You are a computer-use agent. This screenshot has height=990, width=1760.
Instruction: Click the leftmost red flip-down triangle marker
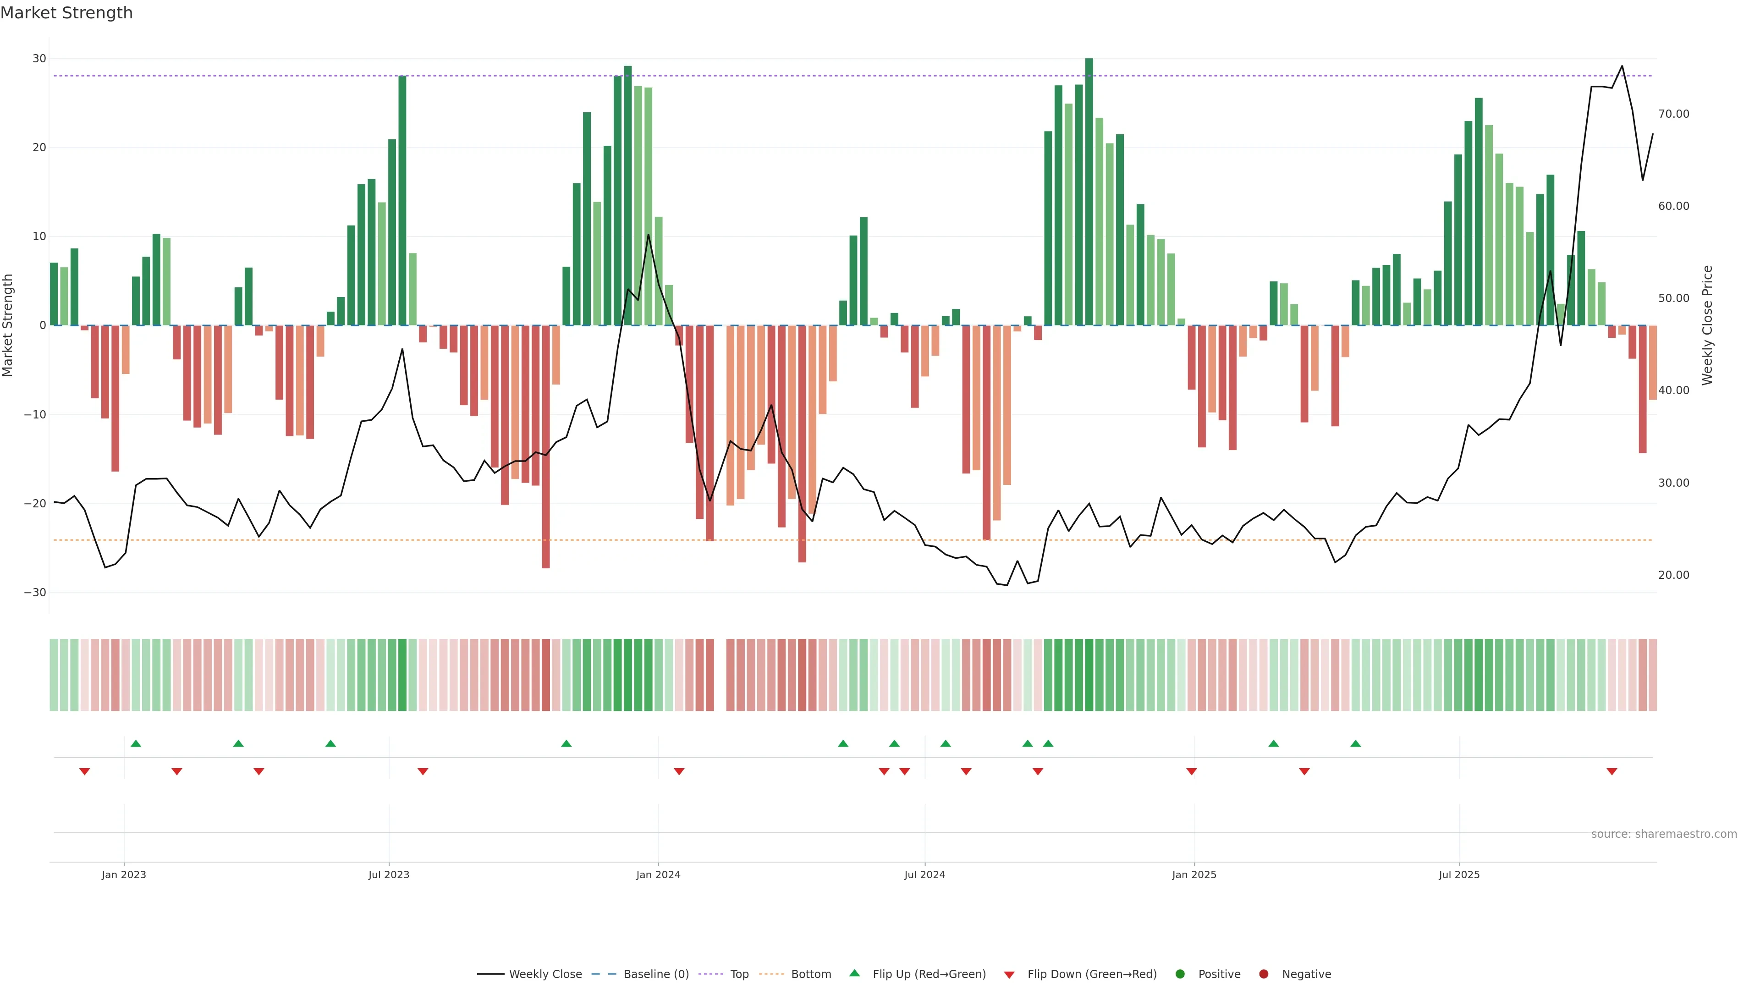[85, 771]
